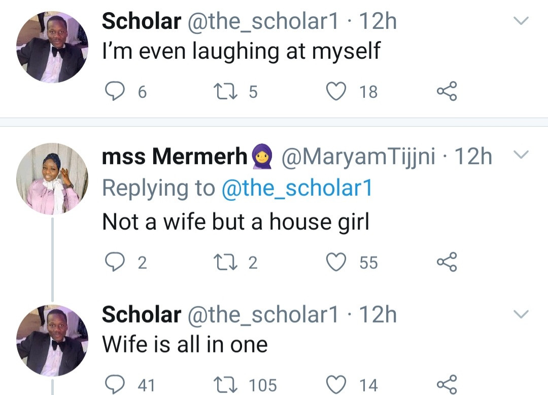Open the "Not a wife but a house girl" tweet text
Screen dimensions: 548x395
coord(235,221)
